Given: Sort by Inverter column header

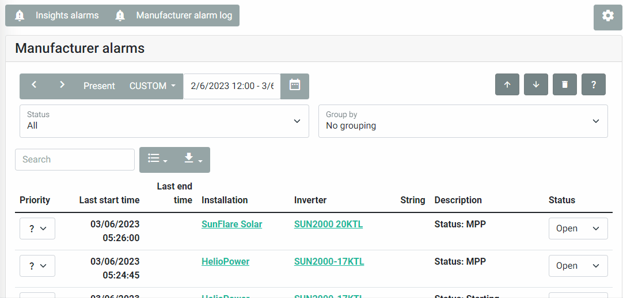Looking at the screenshot, I should point(310,200).
